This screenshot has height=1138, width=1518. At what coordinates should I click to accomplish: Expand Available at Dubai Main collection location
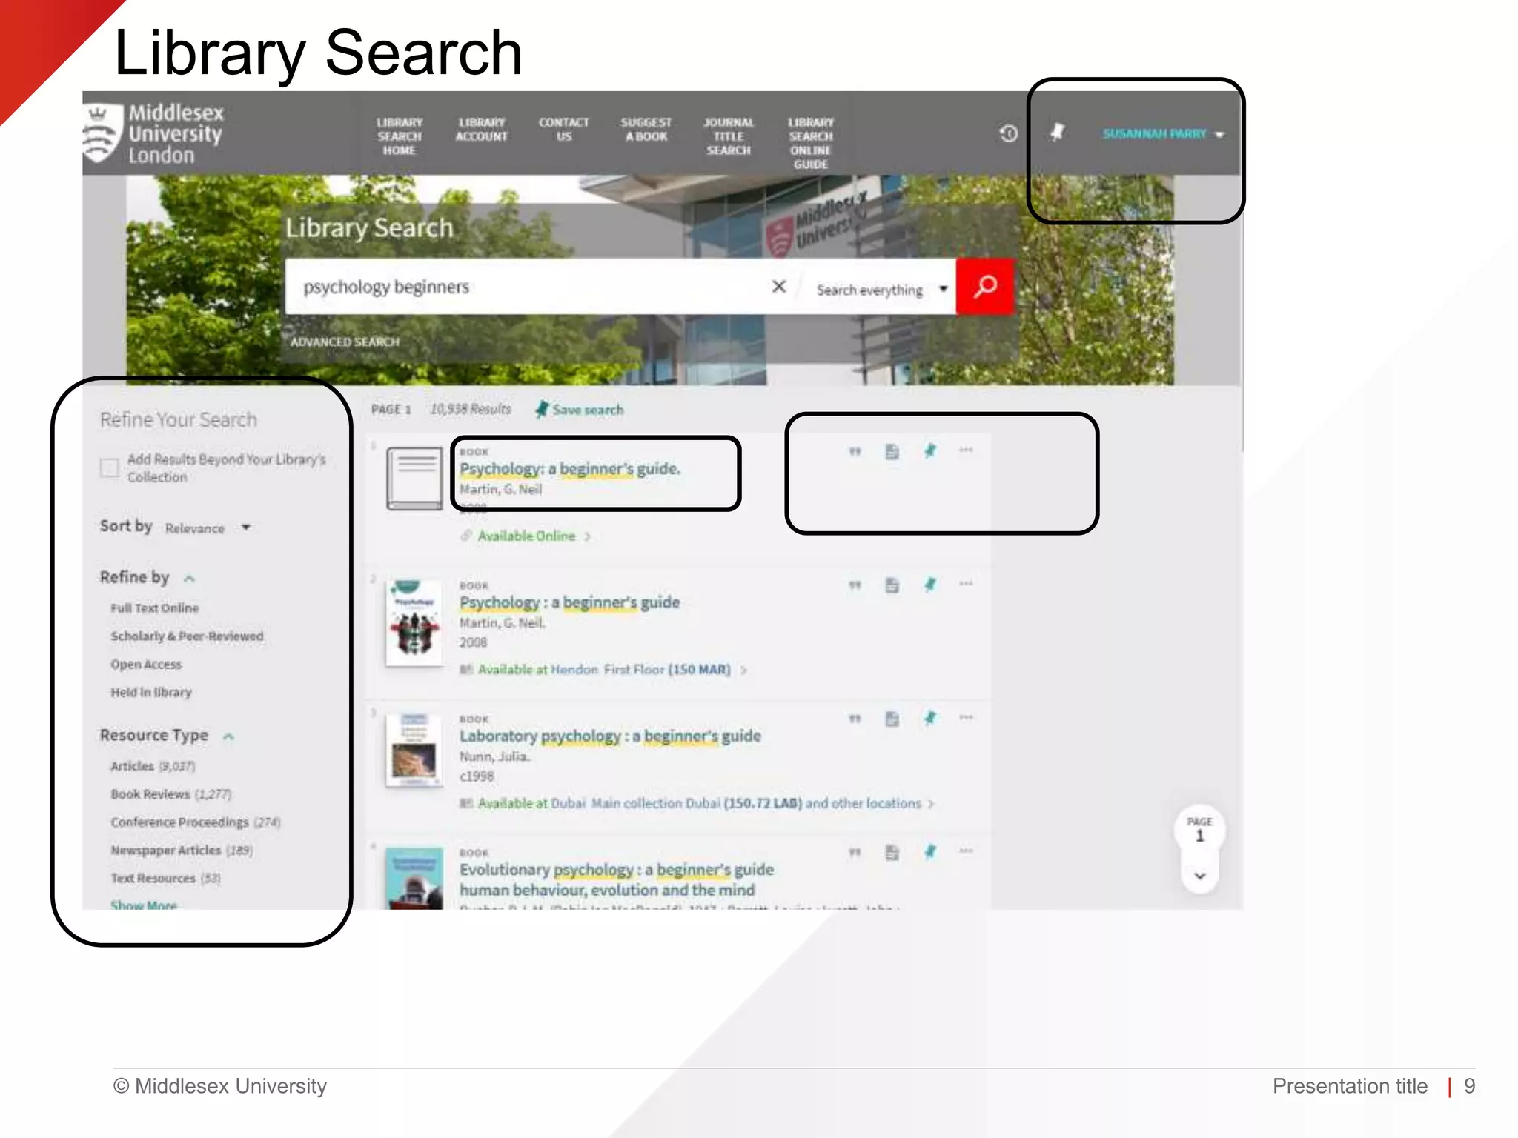pyautogui.click(x=697, y=803)
